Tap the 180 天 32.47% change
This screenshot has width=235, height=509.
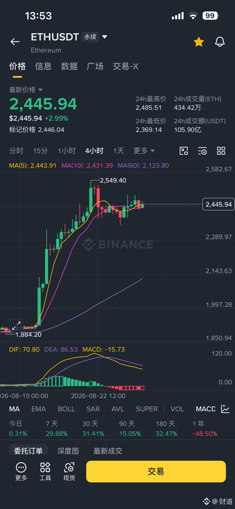pyautogui.click(x=167, y=429)
